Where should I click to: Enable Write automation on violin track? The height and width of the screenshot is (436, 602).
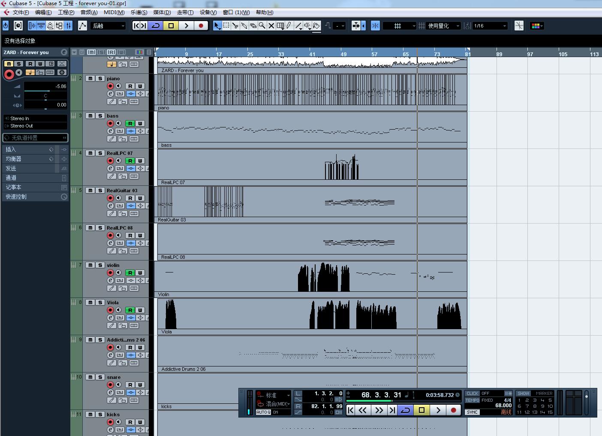[140, 273]
